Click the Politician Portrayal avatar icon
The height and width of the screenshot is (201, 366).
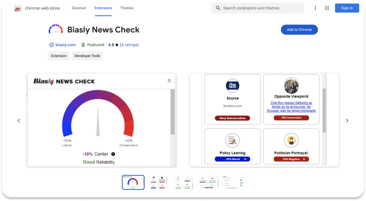click(x=291, y=140)
